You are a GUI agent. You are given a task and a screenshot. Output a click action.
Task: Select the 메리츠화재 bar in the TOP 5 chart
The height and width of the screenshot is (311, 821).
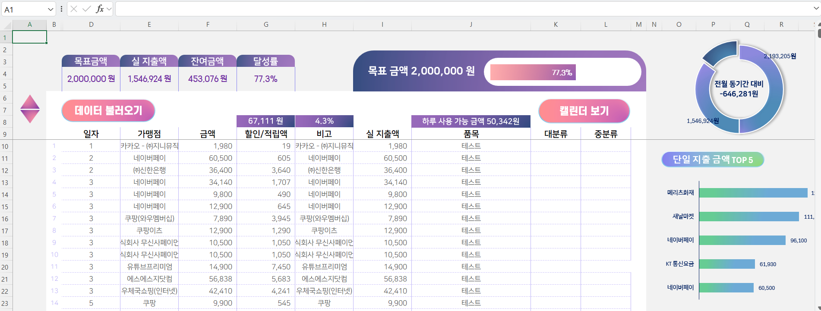point(753,193)
